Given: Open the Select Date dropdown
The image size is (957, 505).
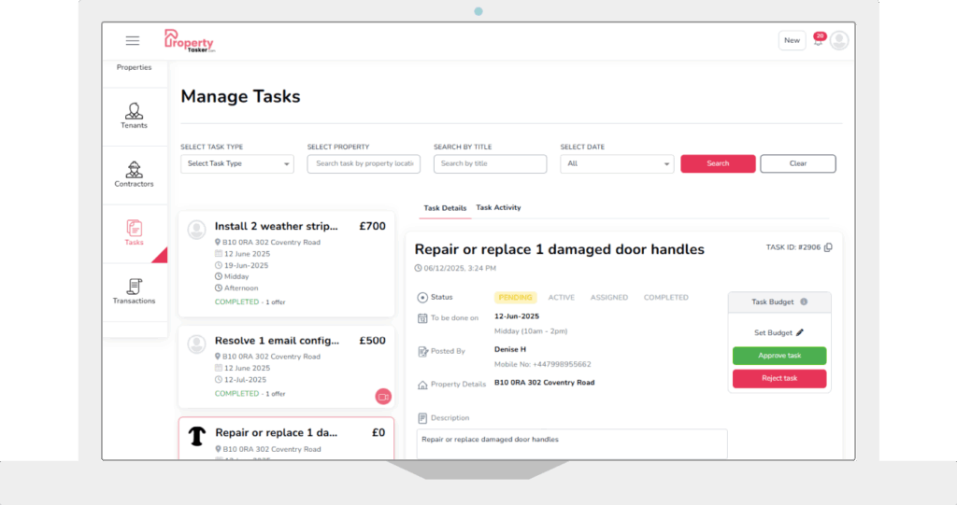Looking at the screenshot, I should pyautogui.click(x=617, y=163).
